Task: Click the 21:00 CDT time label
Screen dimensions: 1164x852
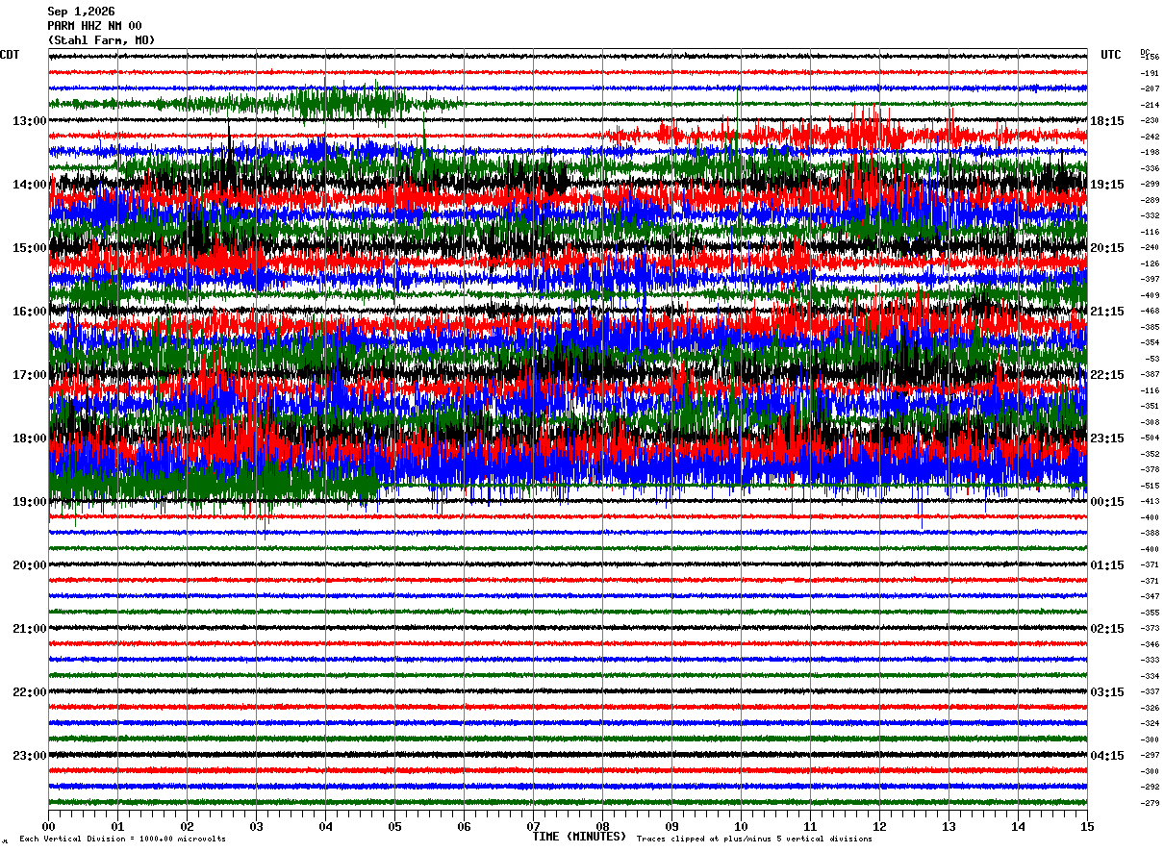Action: tap(30, 629)
